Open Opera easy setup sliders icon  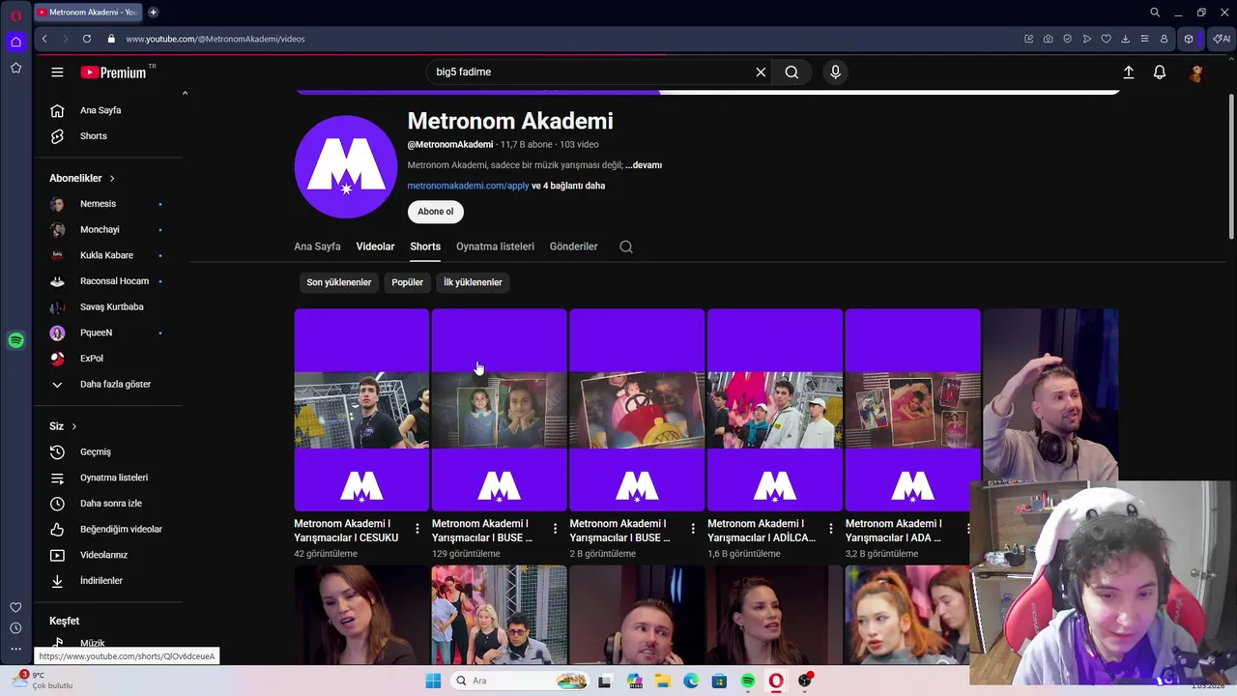click(1145, 39)
